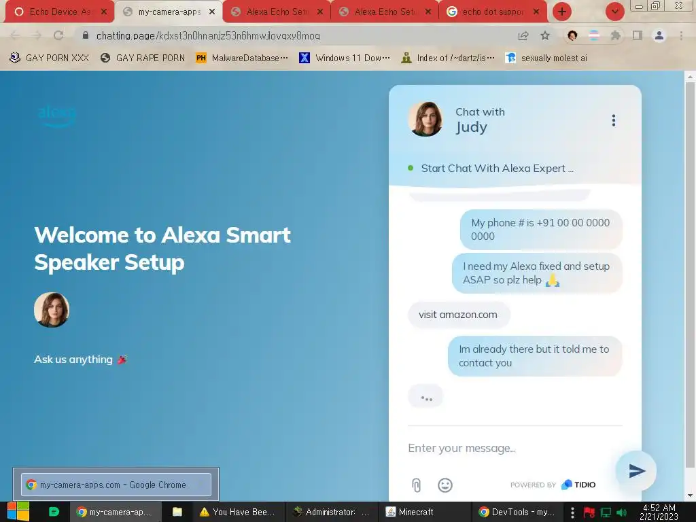Attach a file with paperclip icon
Image resolution: width=696 pixels, height=522 pixels.
417,485
